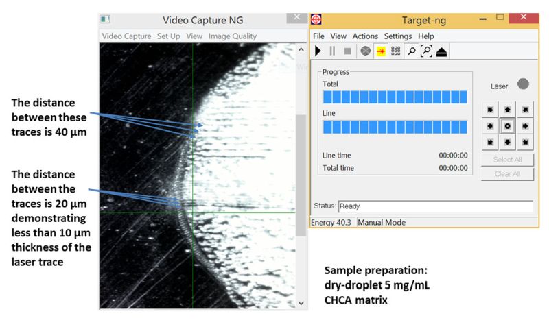The height and width of the screenshot is (329, 549).
Task: Stop the acquisition with the square button
Action: click(348, 51)
